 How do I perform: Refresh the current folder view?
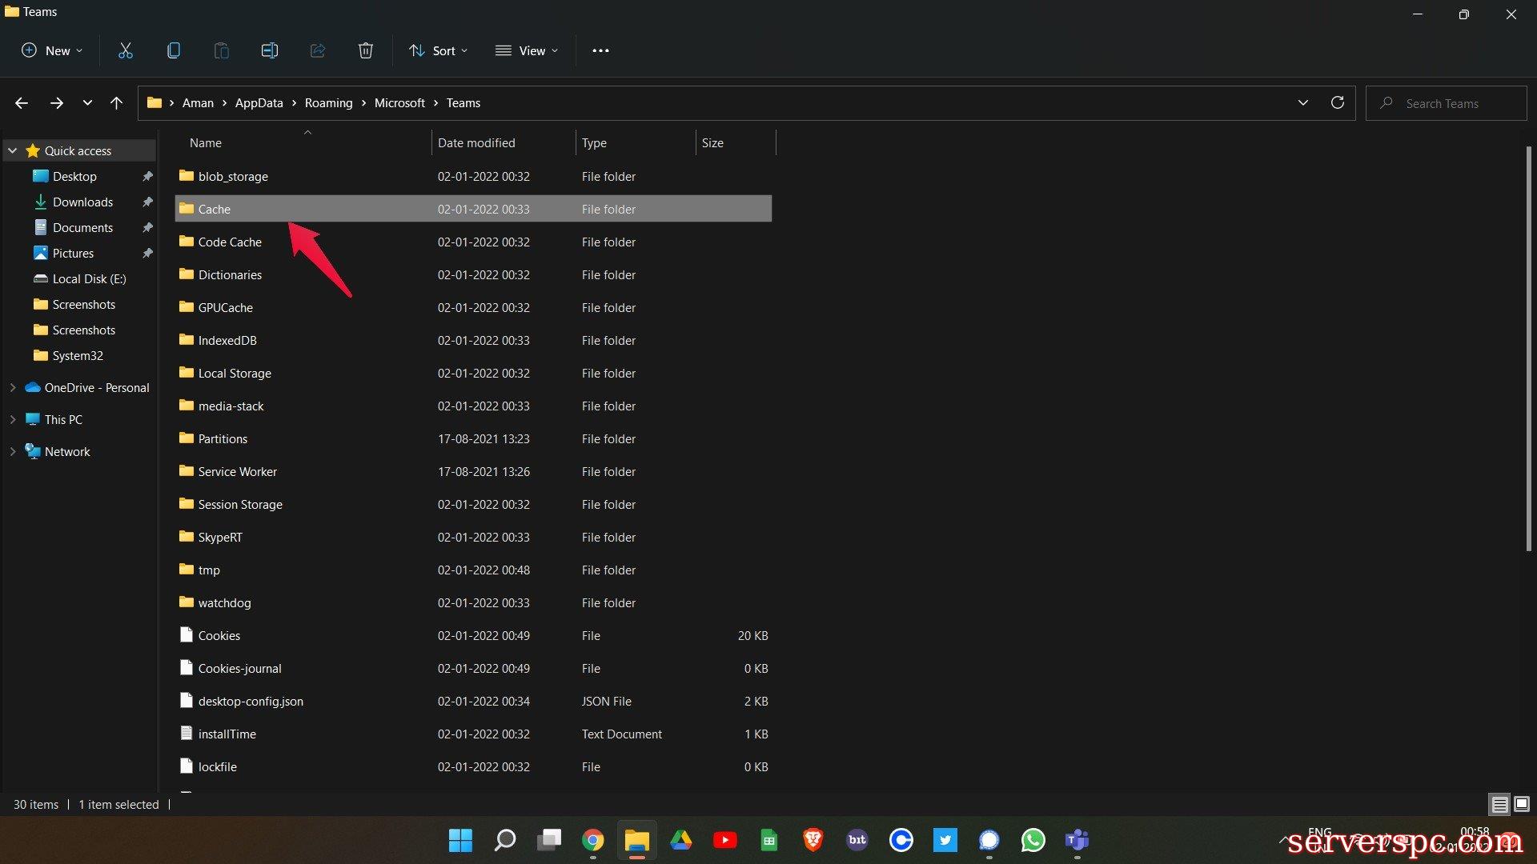(1337, 103)
